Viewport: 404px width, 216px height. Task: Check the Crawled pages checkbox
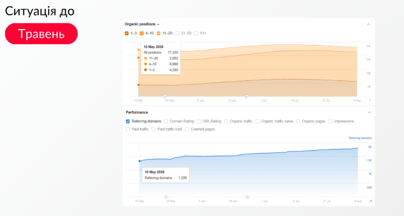tap(187, 129)
